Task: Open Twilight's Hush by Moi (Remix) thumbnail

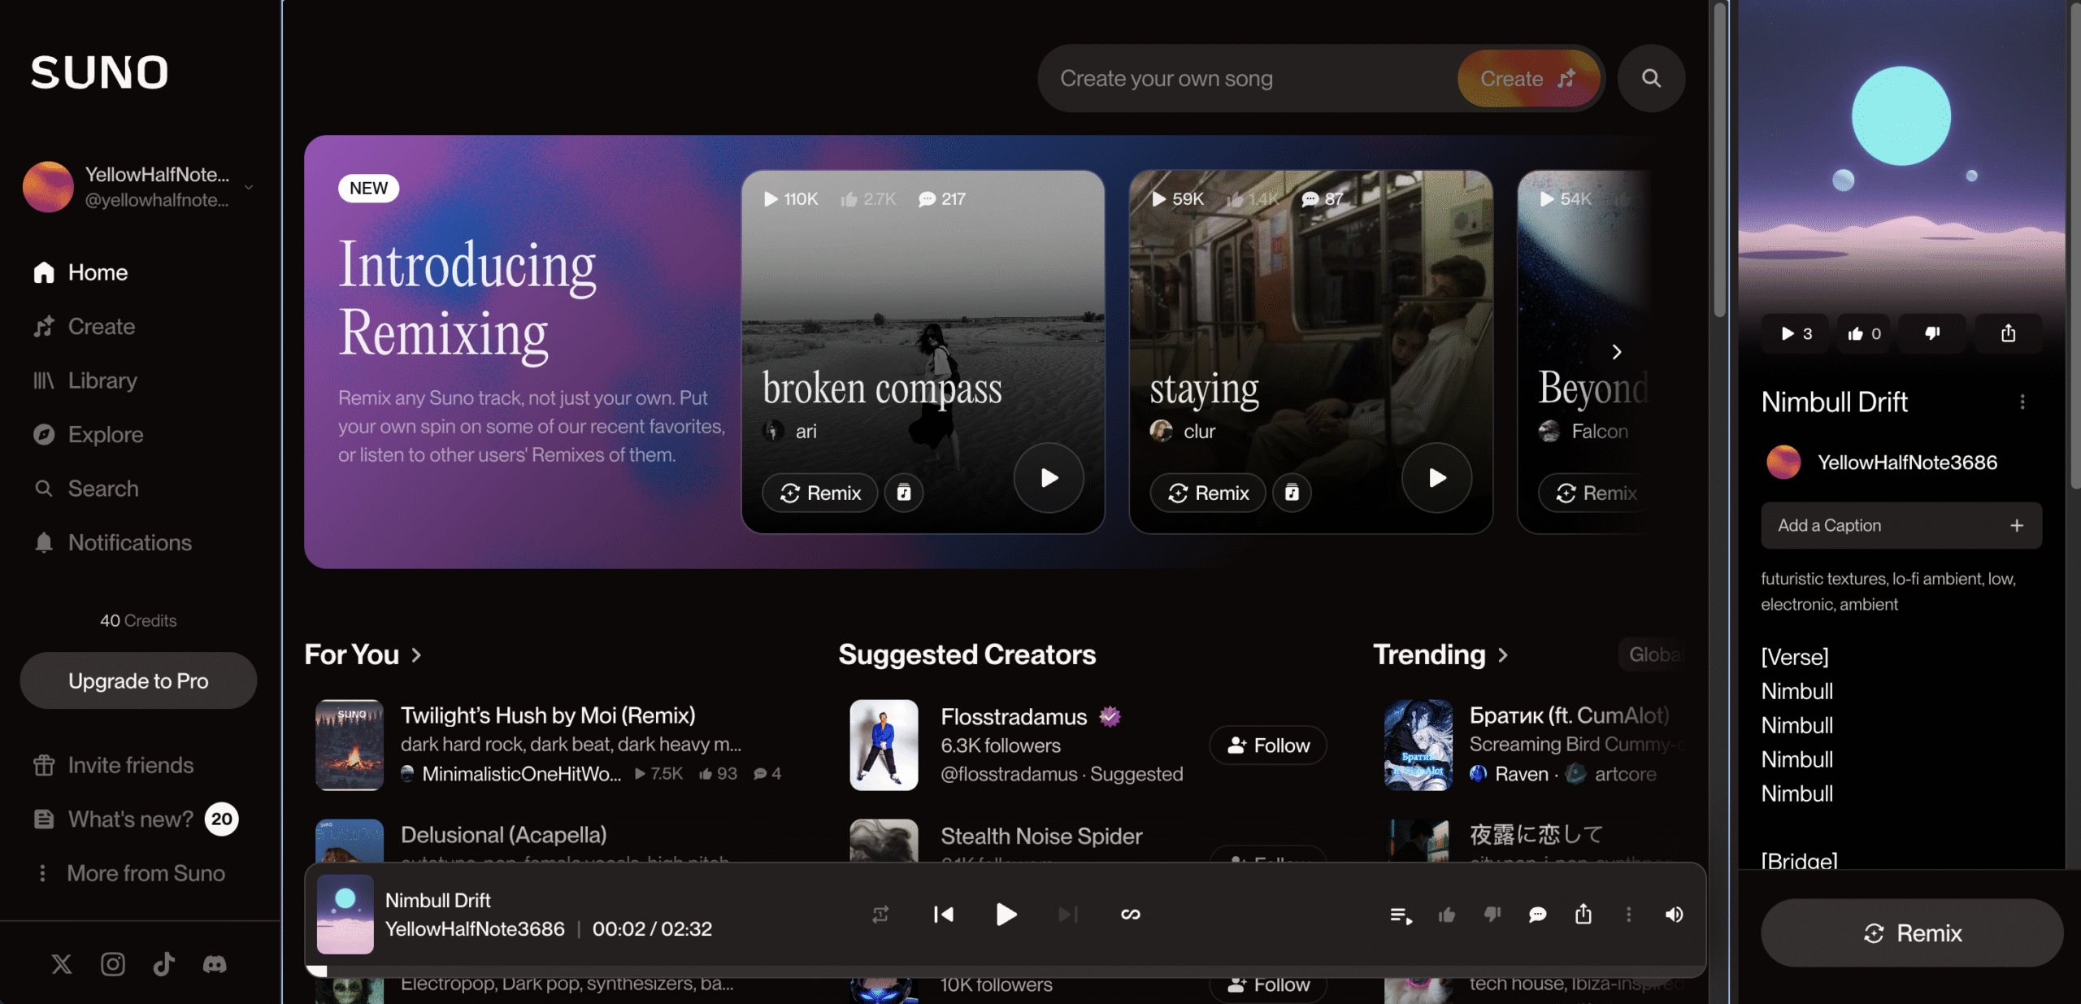Action: click(x=350, y=745)
